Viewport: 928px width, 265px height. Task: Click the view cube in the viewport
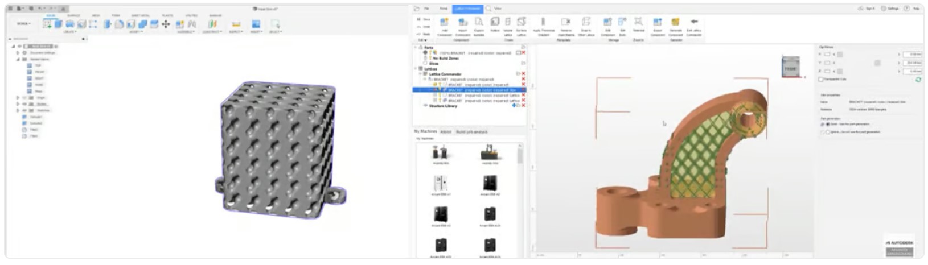point(791,68)
